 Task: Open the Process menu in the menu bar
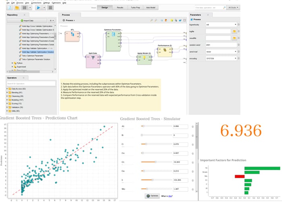(20, 3)
